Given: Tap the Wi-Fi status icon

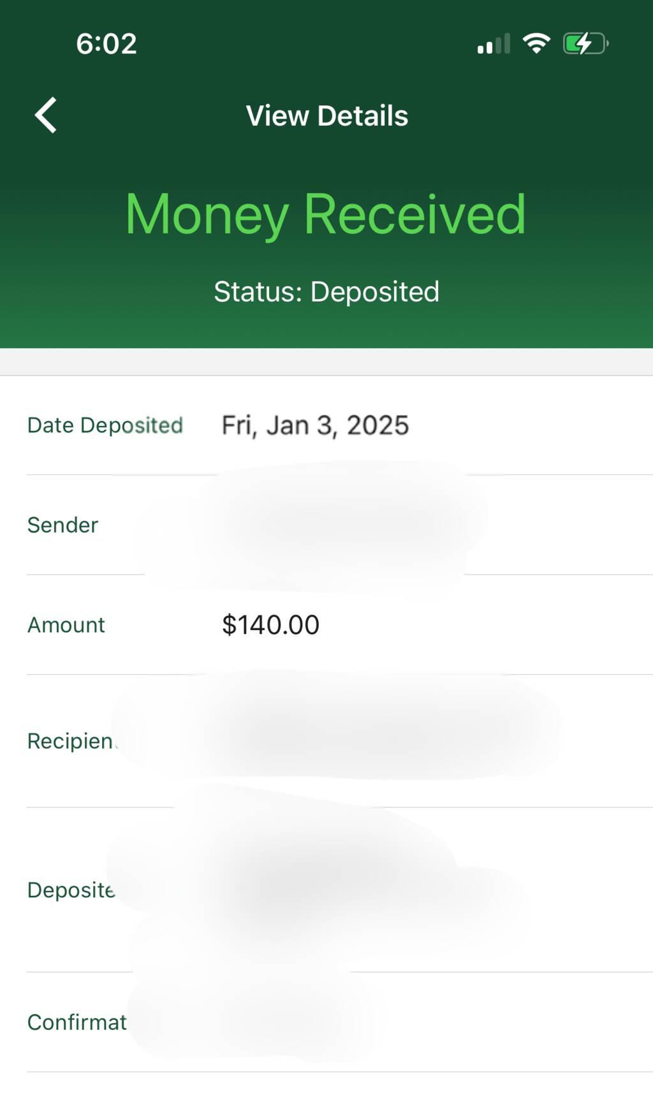Looking at the screenshot, I should point(536,43).
